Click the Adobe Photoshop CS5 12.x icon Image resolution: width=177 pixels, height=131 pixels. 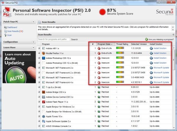pyautogui.click(x=43, y=58)
